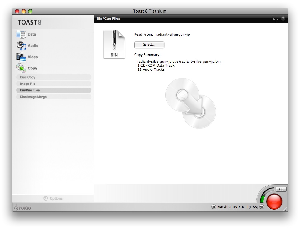Open recorder settings gear icon
This screenshot has height=229, width=300.
[x=262, y=207]
